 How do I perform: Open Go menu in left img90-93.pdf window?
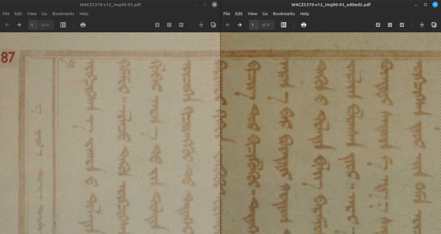[44, 14]
